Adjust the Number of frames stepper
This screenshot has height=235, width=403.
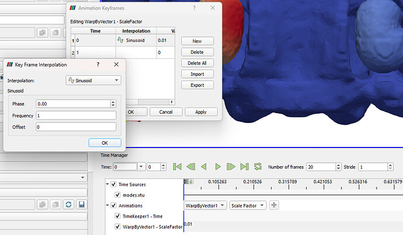tap(339, 167)
